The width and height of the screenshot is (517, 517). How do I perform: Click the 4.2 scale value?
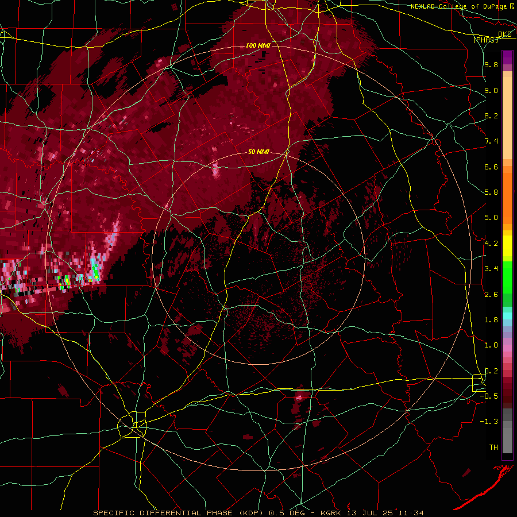[x=491, y=244]
